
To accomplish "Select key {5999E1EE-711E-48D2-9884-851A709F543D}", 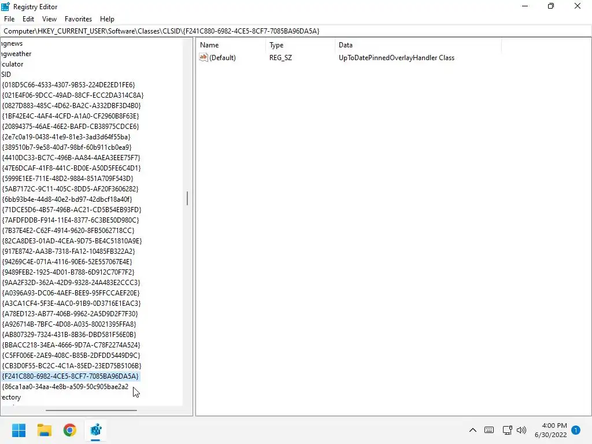I will [x=68, y=178].
